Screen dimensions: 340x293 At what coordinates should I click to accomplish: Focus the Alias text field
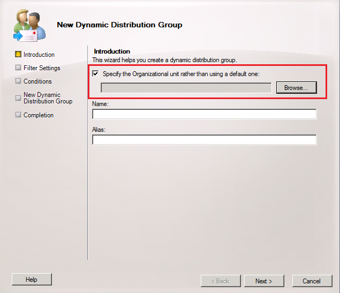[x=204, y=140]
